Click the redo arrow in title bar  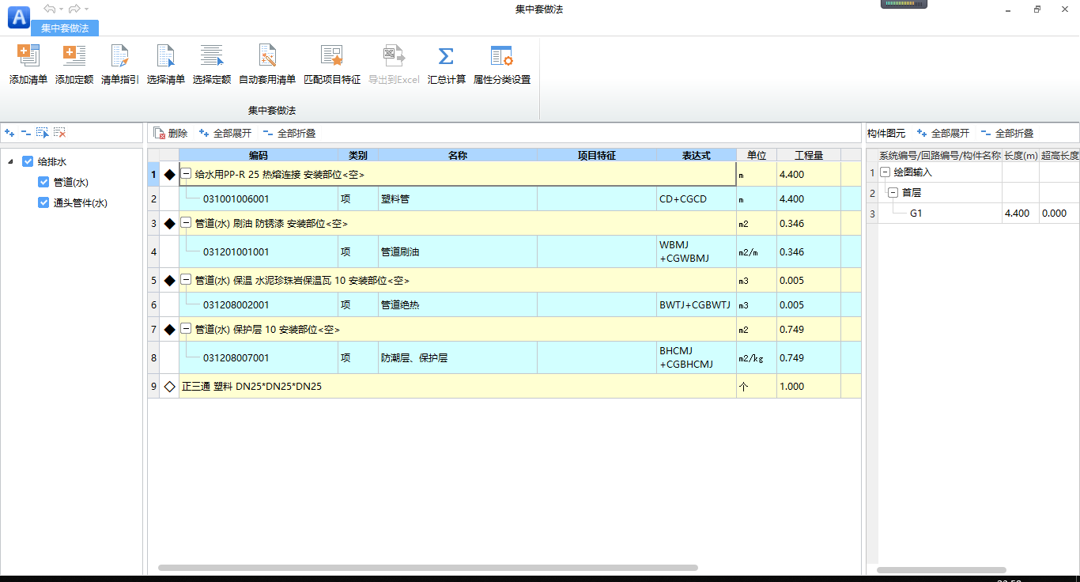pos(74,9)
